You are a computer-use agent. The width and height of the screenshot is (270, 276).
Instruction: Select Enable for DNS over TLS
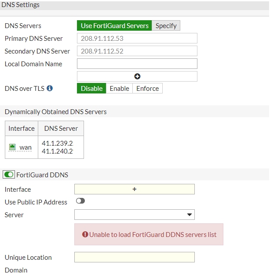119,88
